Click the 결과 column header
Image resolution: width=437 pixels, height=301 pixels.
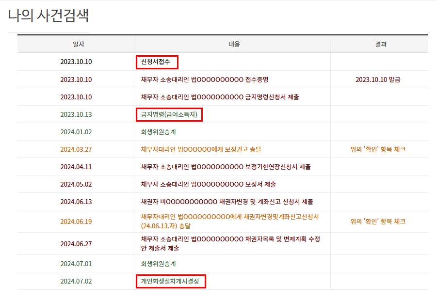(381, 44)
